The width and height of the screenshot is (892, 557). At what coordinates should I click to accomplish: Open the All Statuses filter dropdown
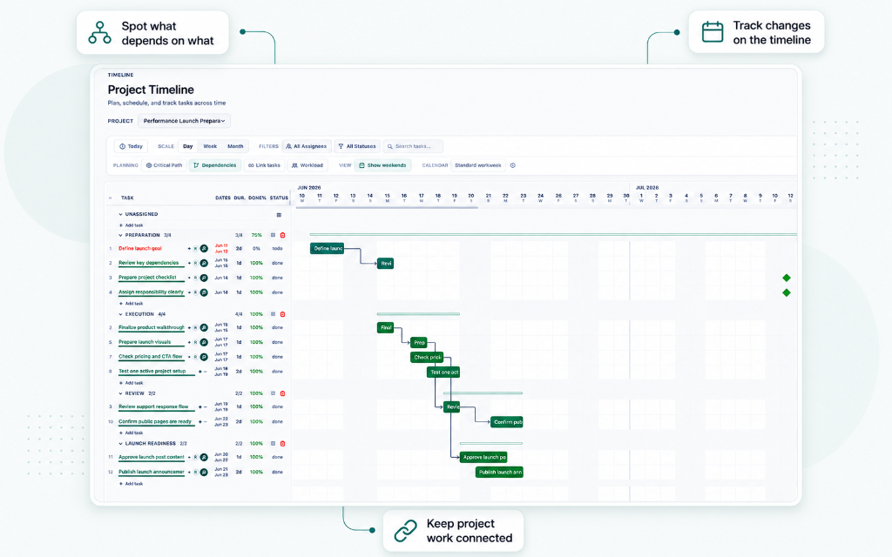pos(357,146)
